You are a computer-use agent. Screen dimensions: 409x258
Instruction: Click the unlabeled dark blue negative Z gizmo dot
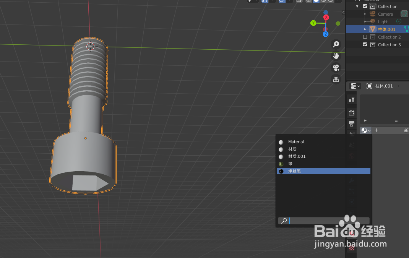(x=326, y=12)
